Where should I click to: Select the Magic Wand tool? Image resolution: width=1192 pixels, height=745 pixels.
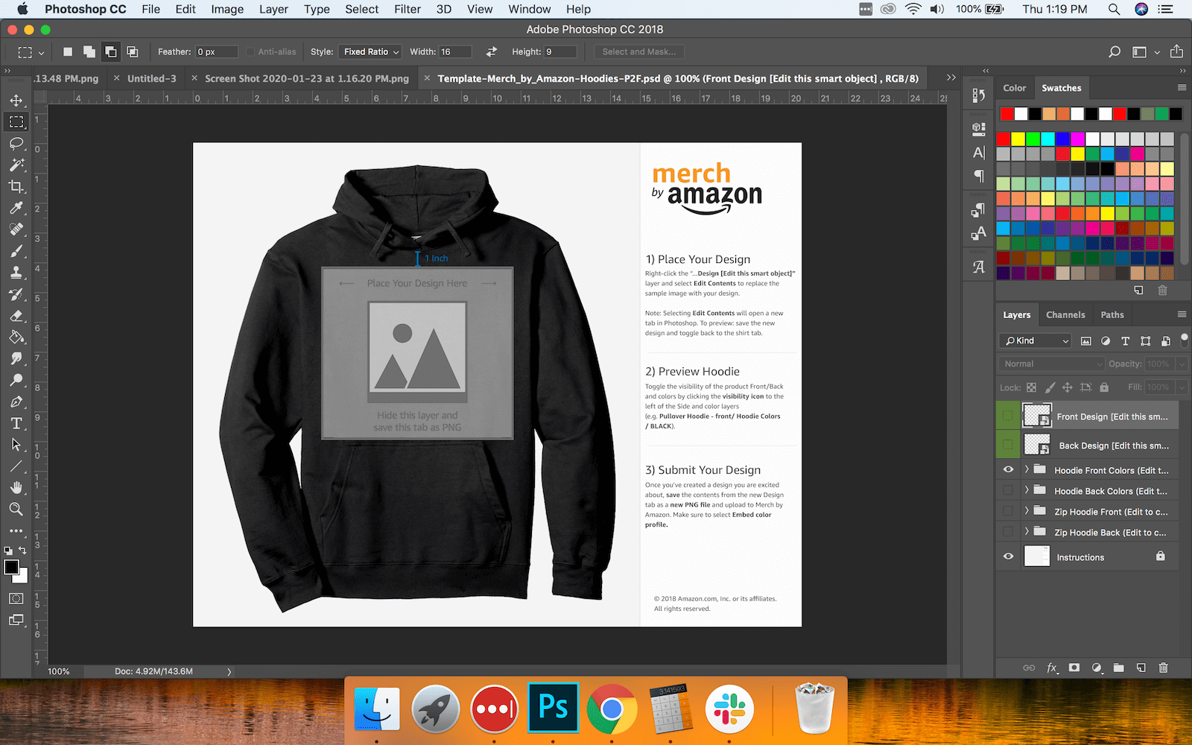16,165
